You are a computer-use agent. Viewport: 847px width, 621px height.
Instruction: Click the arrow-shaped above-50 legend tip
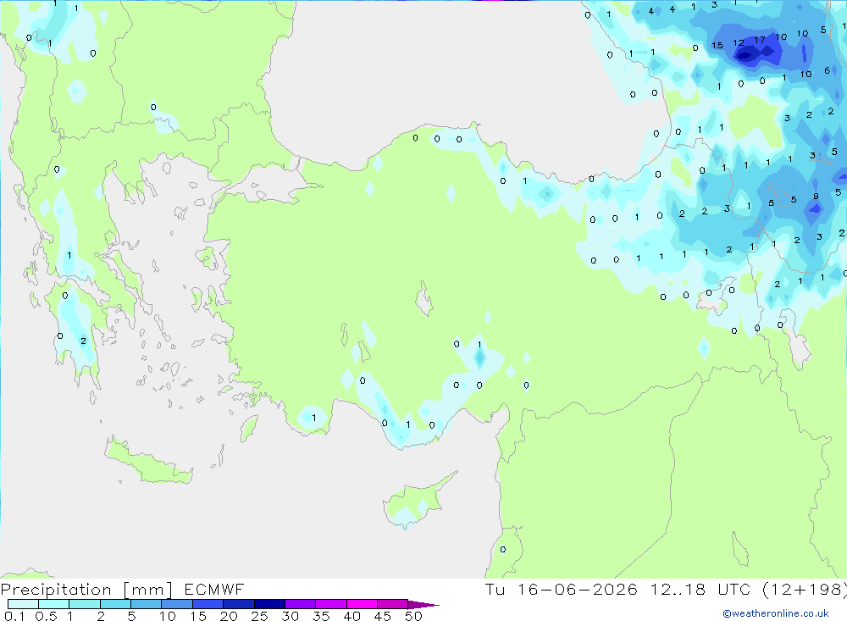pyautogui.click(x=423, y=605)
